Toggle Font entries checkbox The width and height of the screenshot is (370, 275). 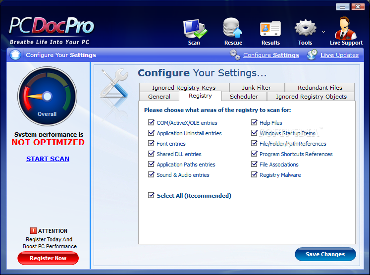tap(151, 143)
